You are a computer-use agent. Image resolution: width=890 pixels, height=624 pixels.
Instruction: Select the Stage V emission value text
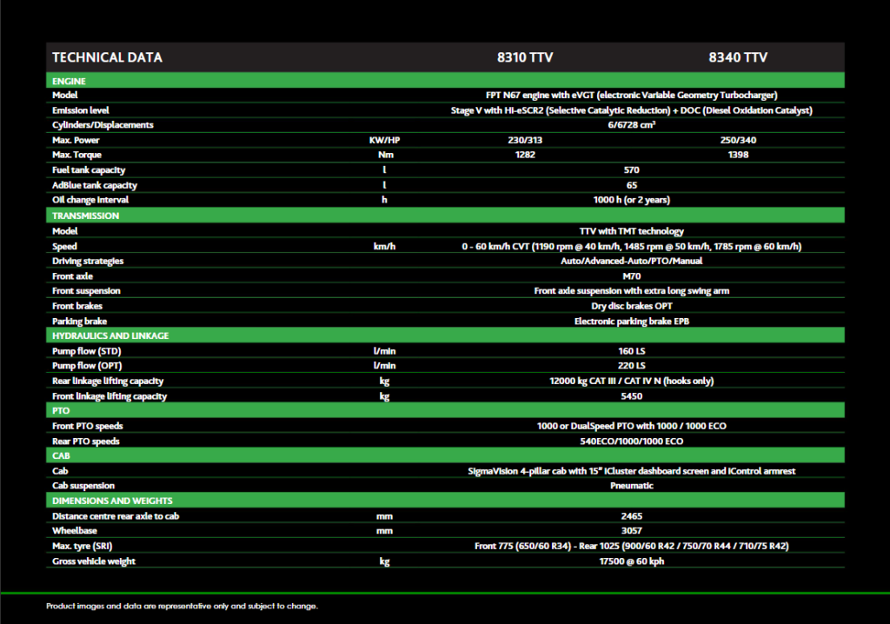pyautogui.click(x=632, y=110)
